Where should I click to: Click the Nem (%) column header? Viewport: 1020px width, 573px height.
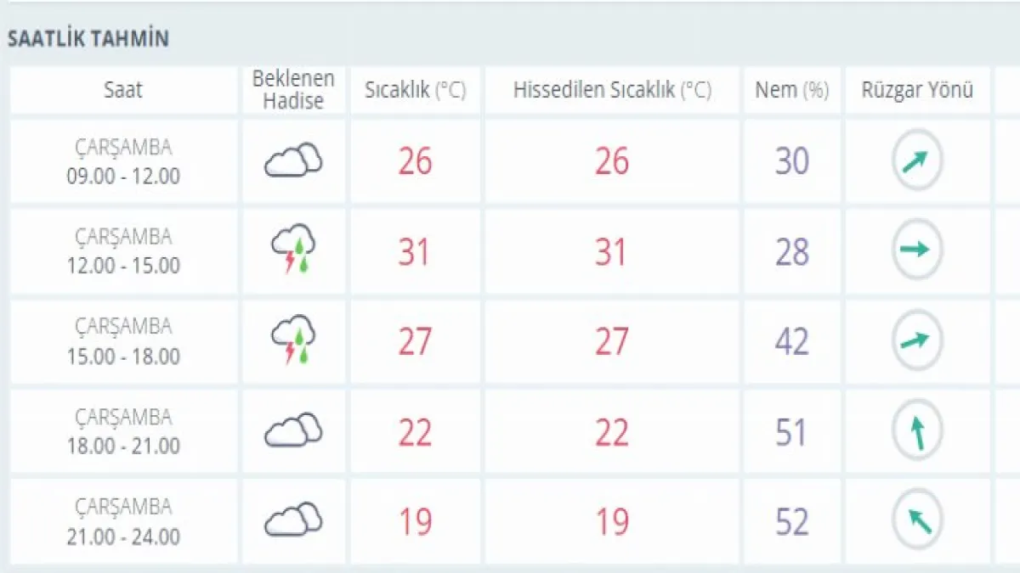click(791, 90)
